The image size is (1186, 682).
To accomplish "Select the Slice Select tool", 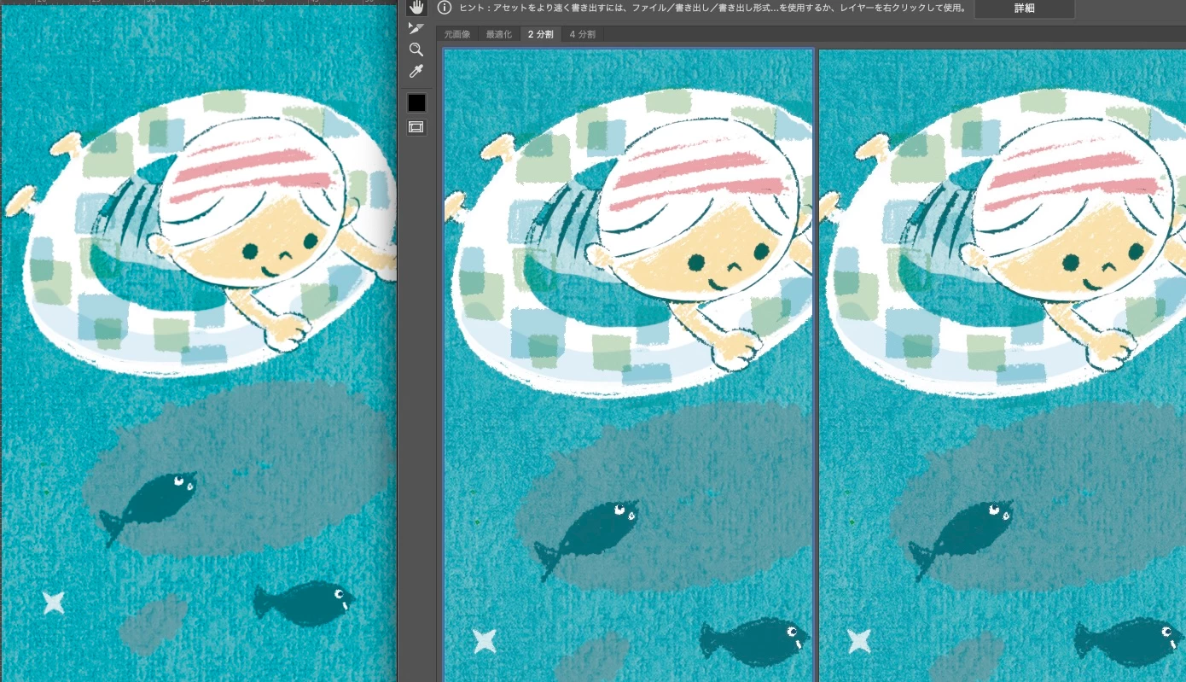I will click(416, 28).
